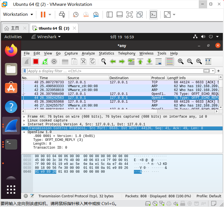Toggle auto-scroll during live capture

click(159, 62)
